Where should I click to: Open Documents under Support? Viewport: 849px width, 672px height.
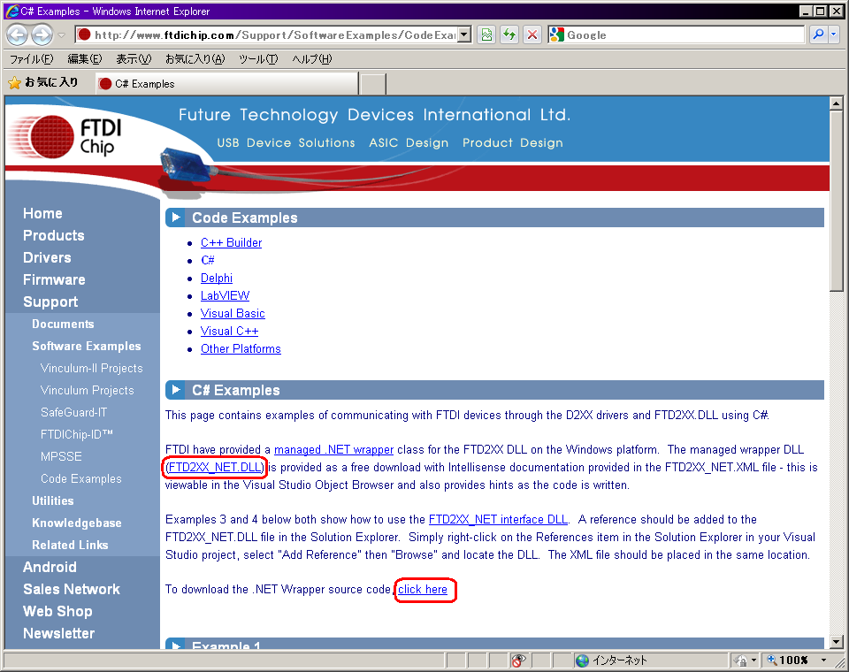[63, 324]
